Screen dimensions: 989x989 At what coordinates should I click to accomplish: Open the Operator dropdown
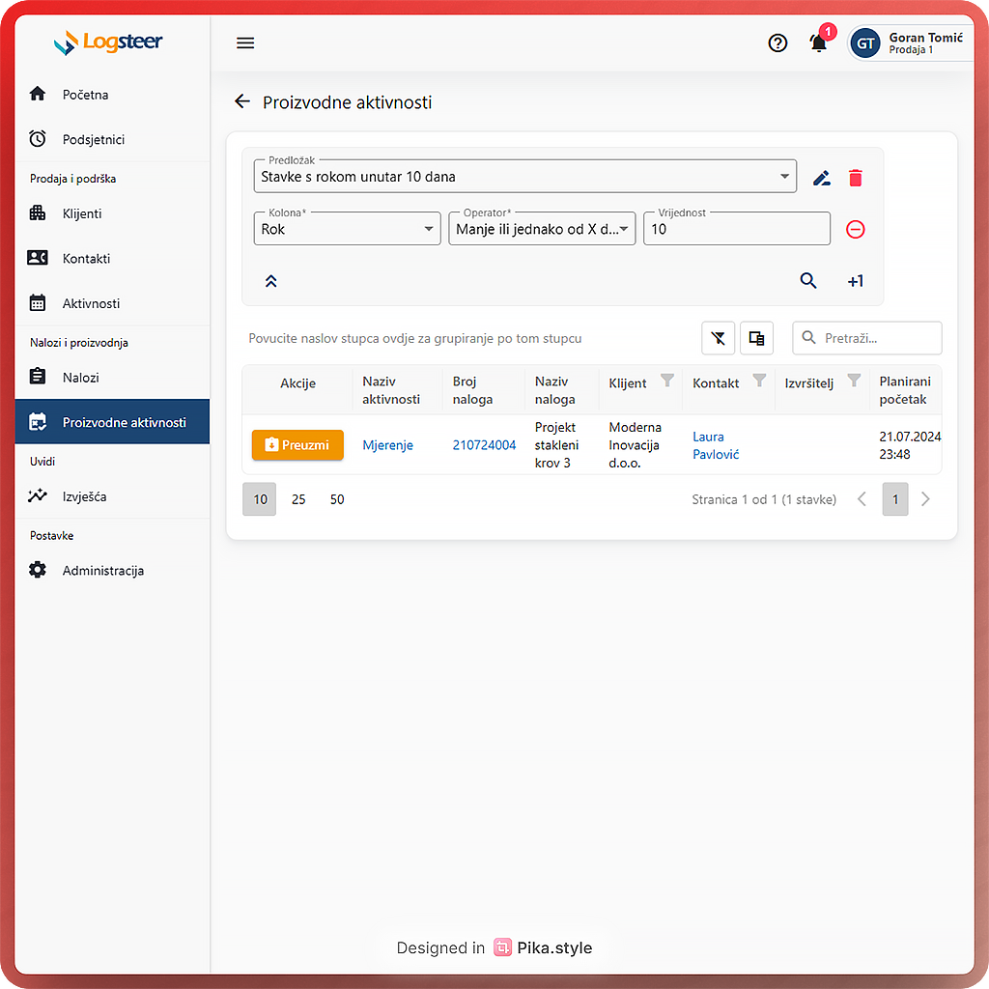pos(542,229)
